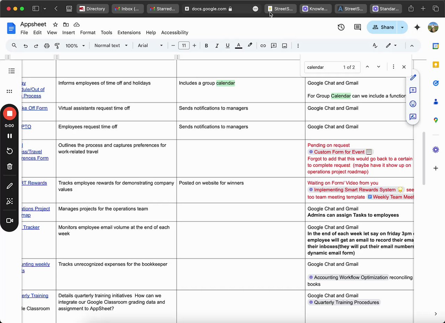Open Custom Form for Event chip
The height and width of the screenshot is (323, 445).
[x=340, y=152]
